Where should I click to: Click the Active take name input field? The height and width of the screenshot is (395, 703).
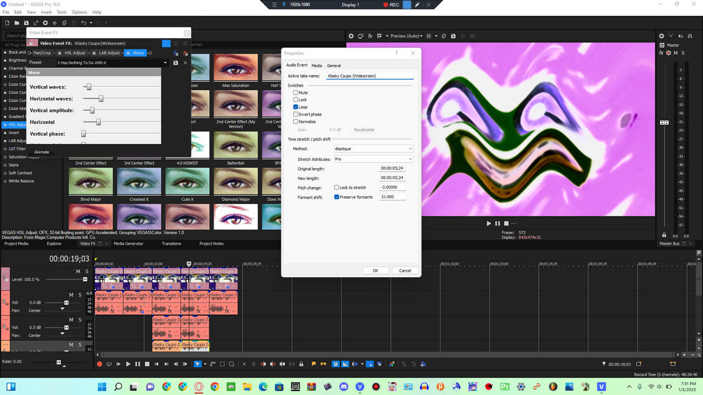[x=369, y=76]
